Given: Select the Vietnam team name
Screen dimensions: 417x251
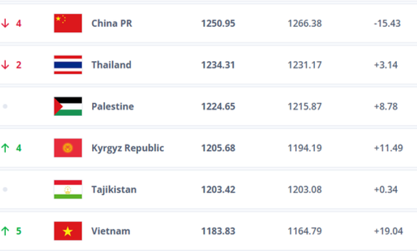Looking at the screenshot, I should point(111,231).
